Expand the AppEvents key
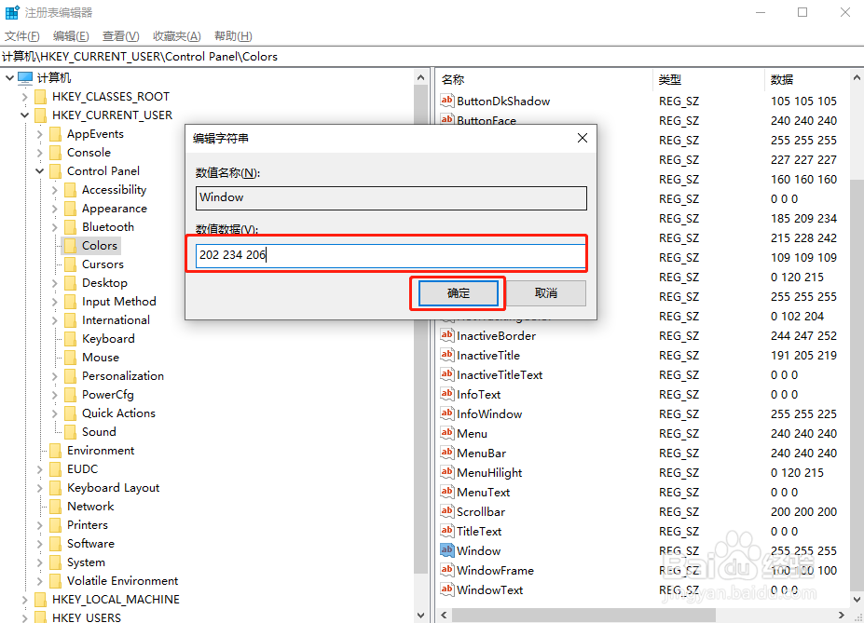864x623 pixels. click(40, 134)
